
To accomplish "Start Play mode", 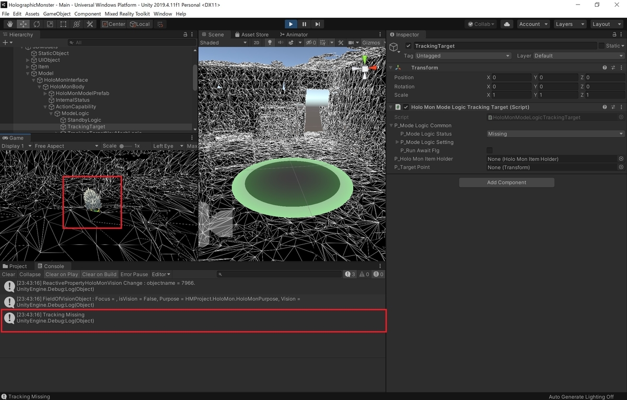I will [x=291, y=24].
